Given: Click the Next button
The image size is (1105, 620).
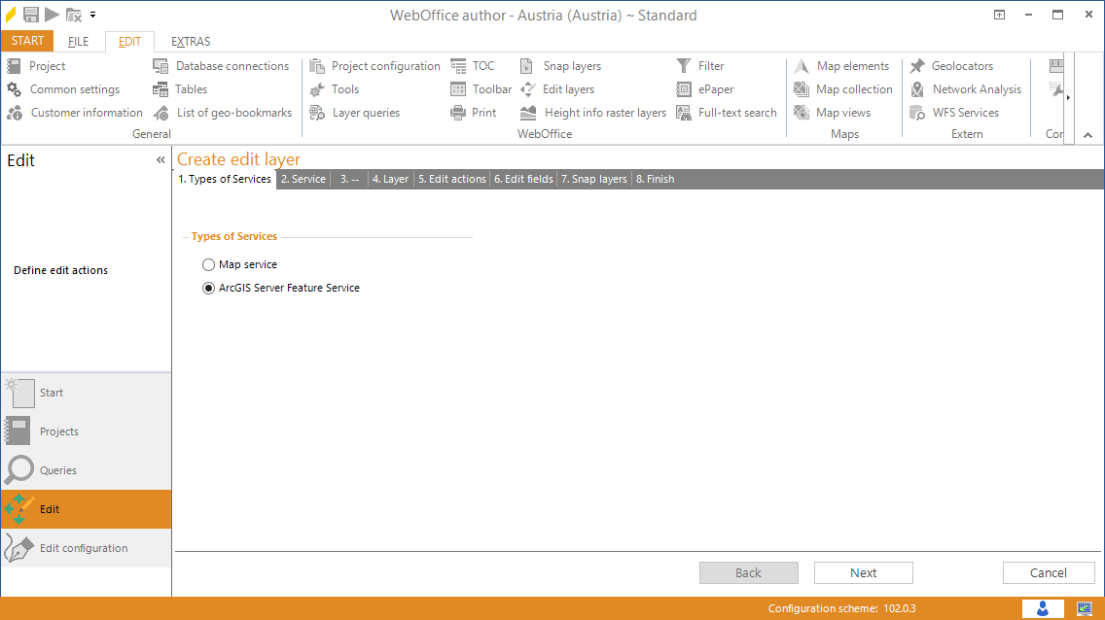Looking at the screenshot, I should (863, 572).
